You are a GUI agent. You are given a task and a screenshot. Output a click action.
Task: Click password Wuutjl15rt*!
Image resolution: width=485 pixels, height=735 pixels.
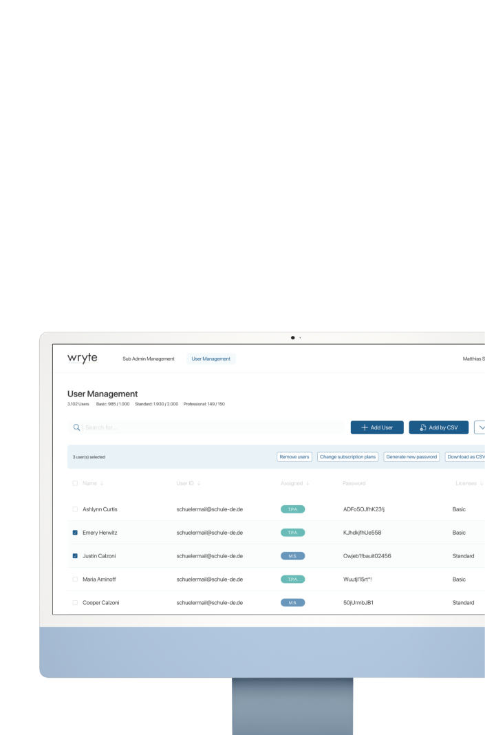click(357, 579)
